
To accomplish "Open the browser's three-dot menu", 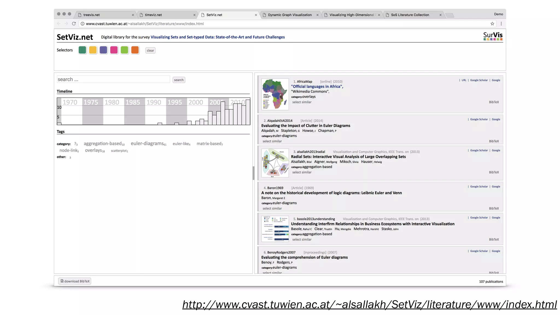I will click(x=501, y=24).
